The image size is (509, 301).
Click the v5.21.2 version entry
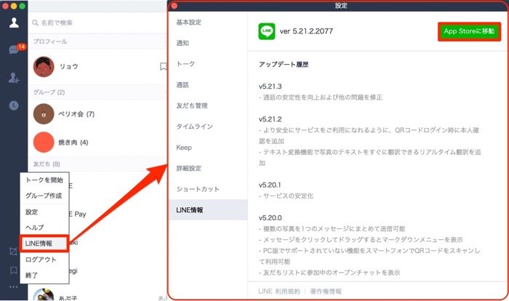tap(270, 119)
